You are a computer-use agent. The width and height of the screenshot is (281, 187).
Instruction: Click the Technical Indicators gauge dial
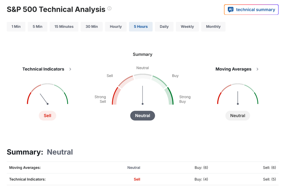[x=48, y=94]
